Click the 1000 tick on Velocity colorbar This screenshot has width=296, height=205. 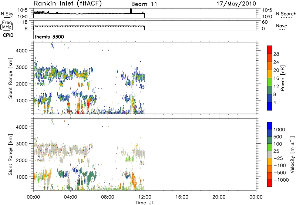click(x=279, y=130)
